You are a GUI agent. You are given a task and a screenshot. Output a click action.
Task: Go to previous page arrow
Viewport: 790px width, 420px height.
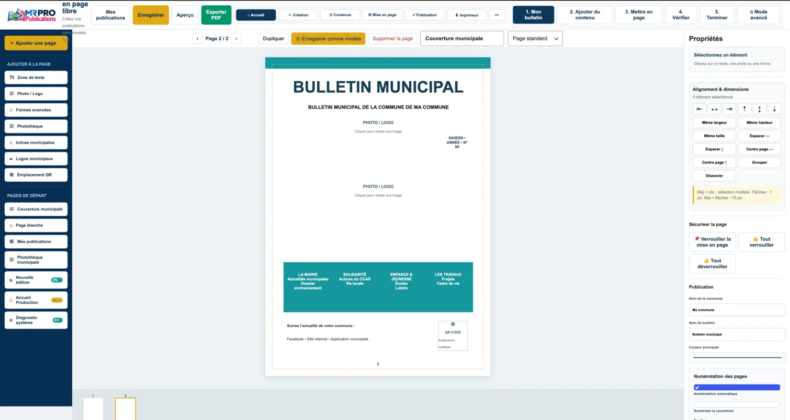click(x=197, y=39)
